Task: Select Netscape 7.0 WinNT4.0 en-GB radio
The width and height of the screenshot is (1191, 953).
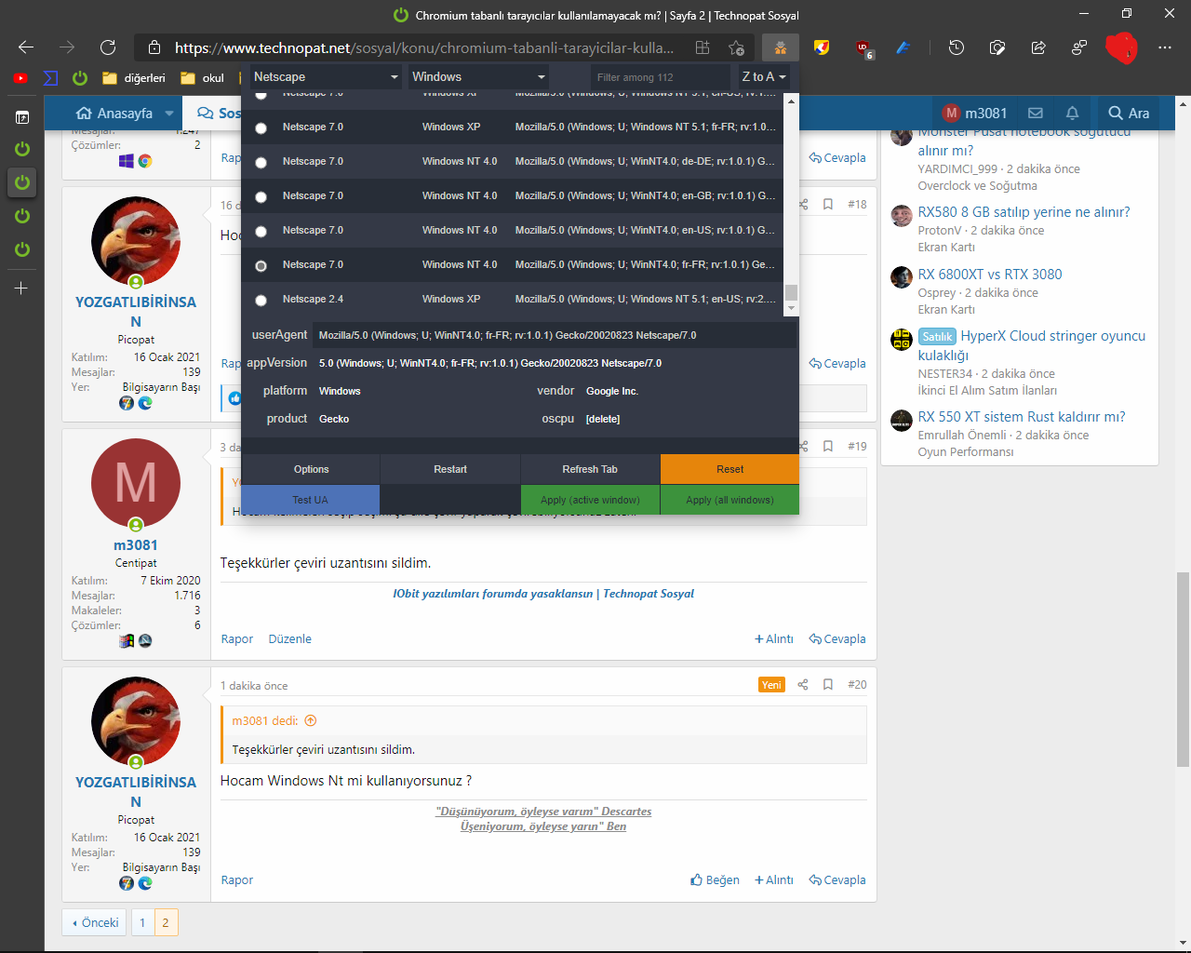Action: coord(261,197)
